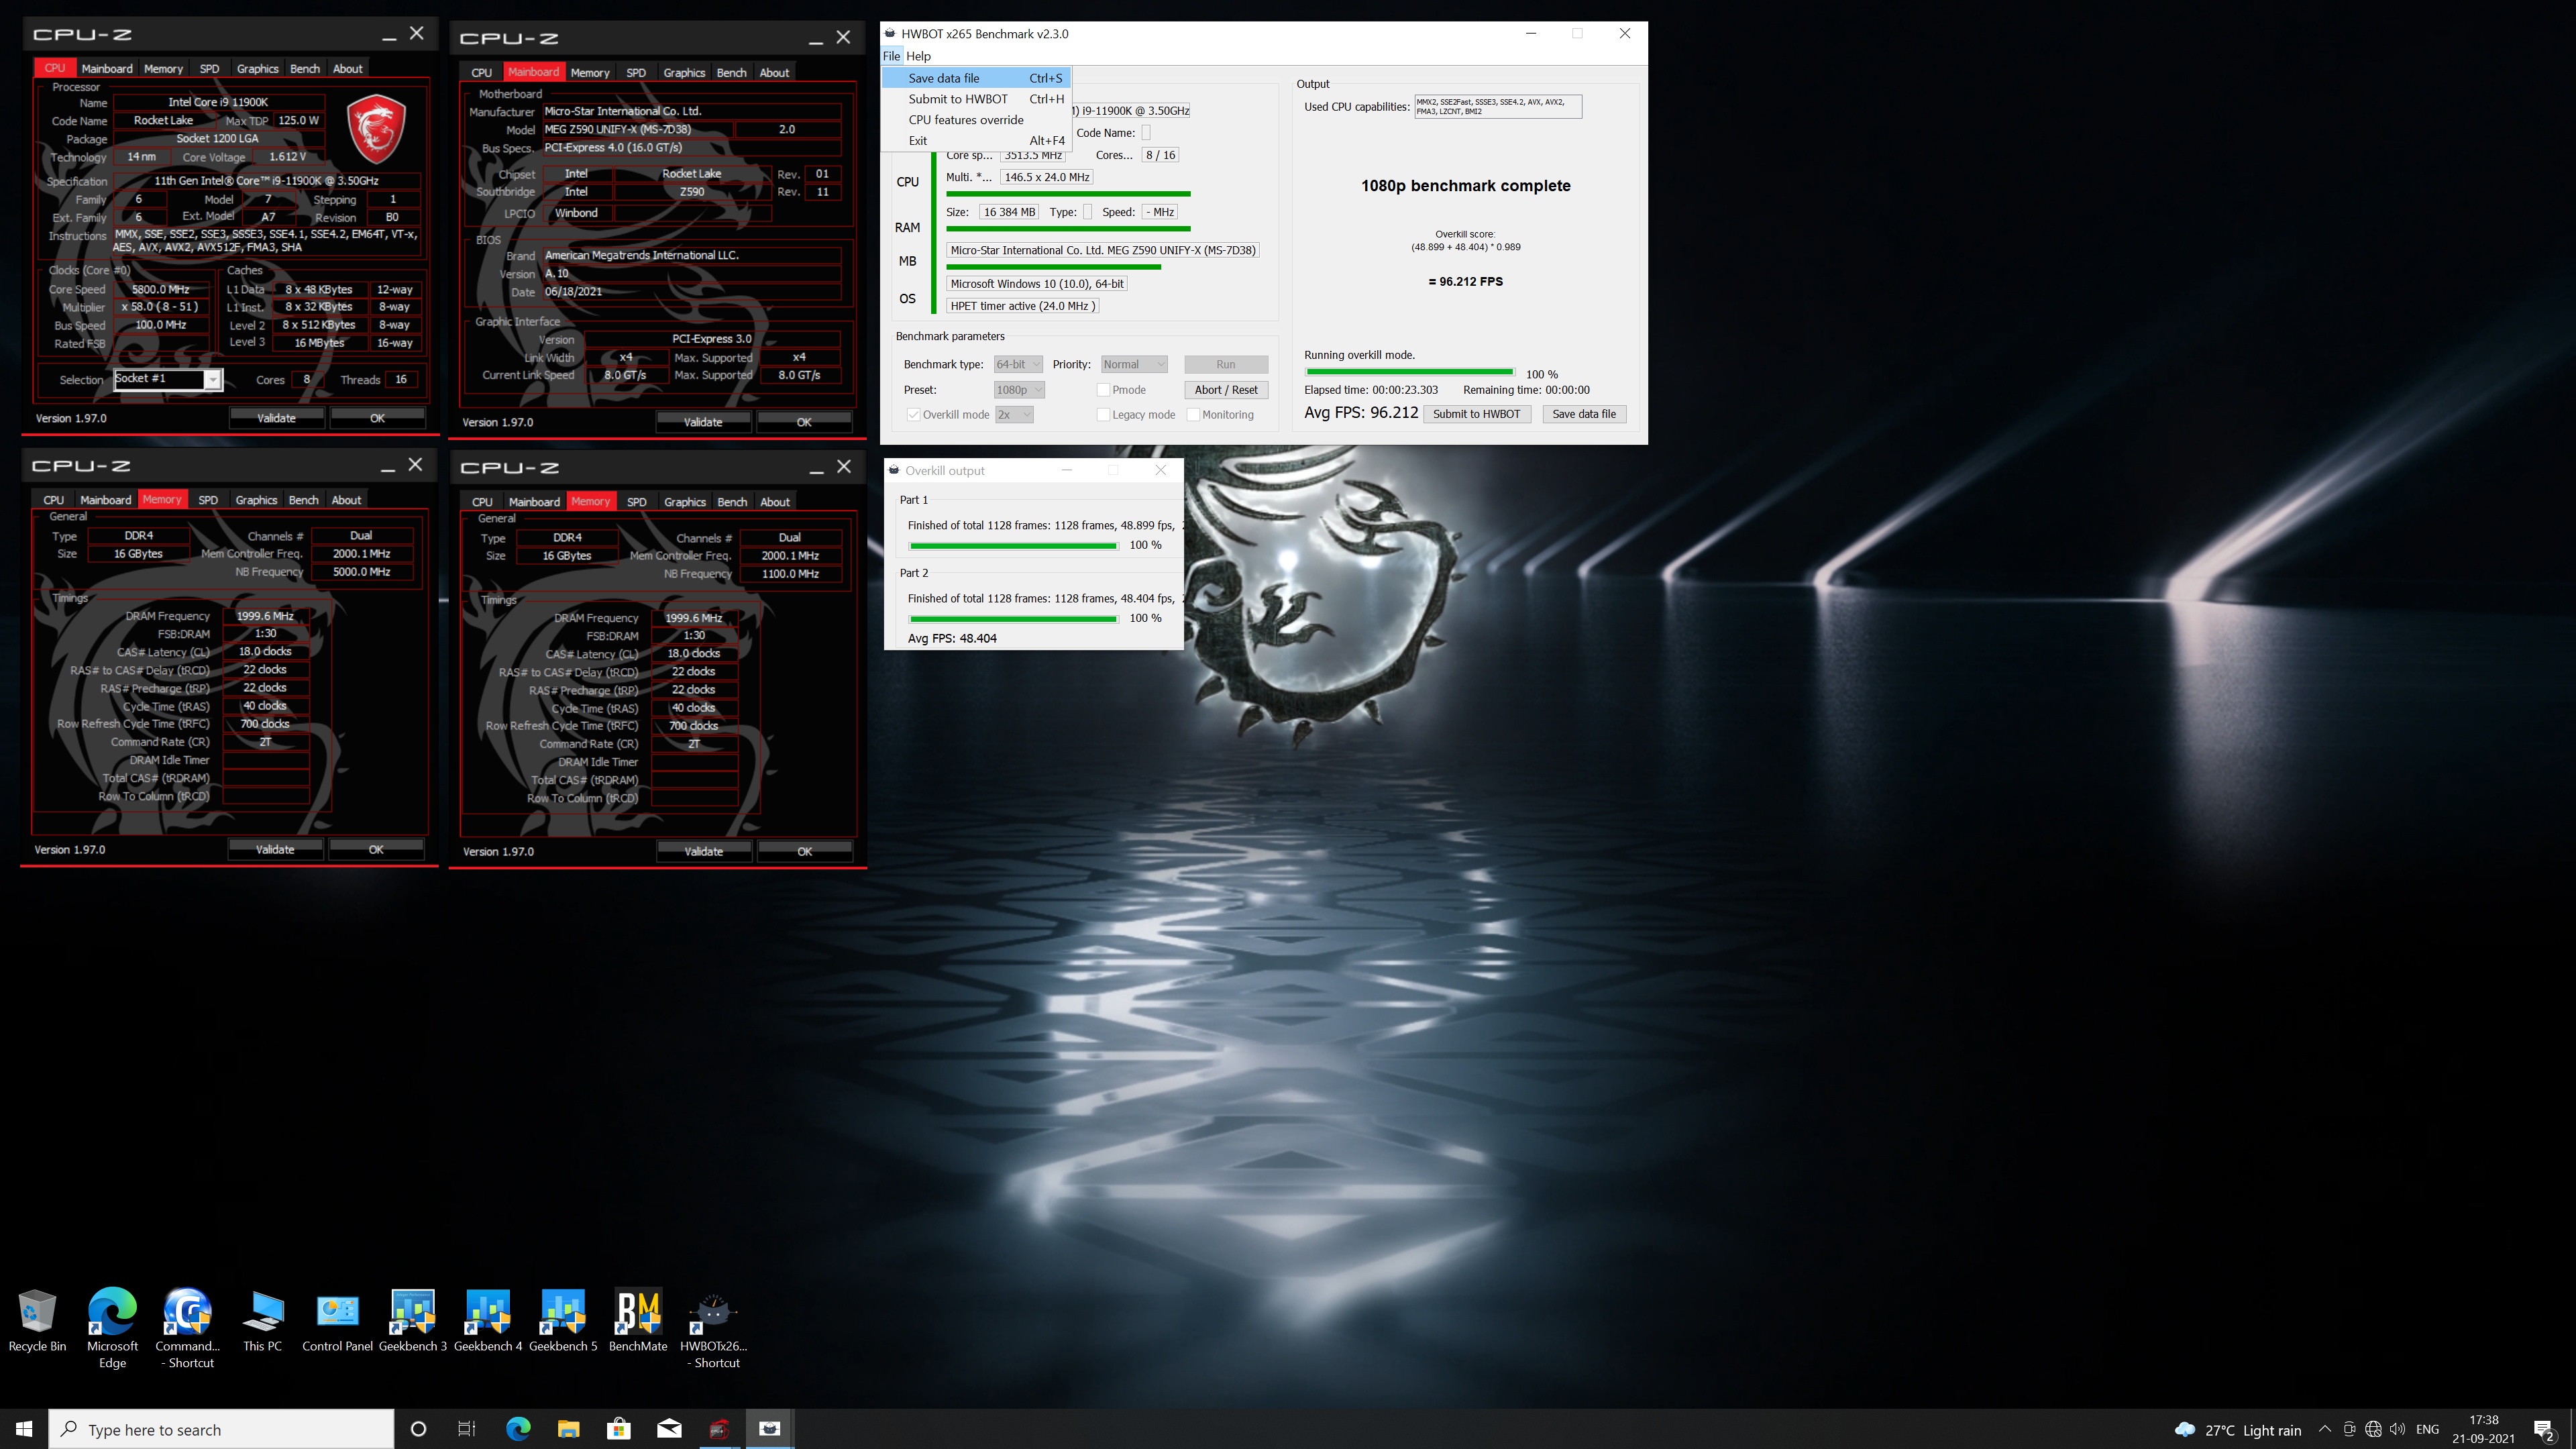Switch to HWBOT x265 taskbar icon

tap(770, 1429)
